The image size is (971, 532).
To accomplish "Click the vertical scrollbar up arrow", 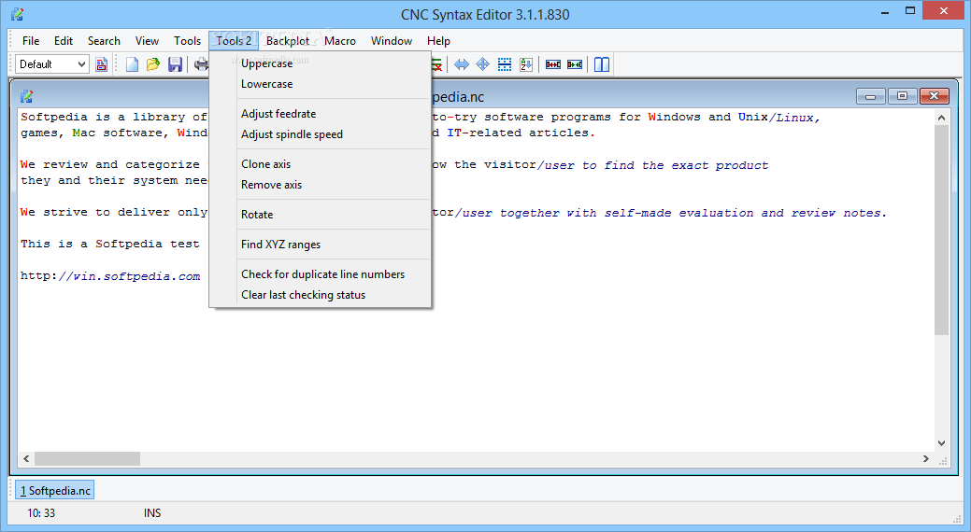I will pyautogui.click(x=941, y=118).
